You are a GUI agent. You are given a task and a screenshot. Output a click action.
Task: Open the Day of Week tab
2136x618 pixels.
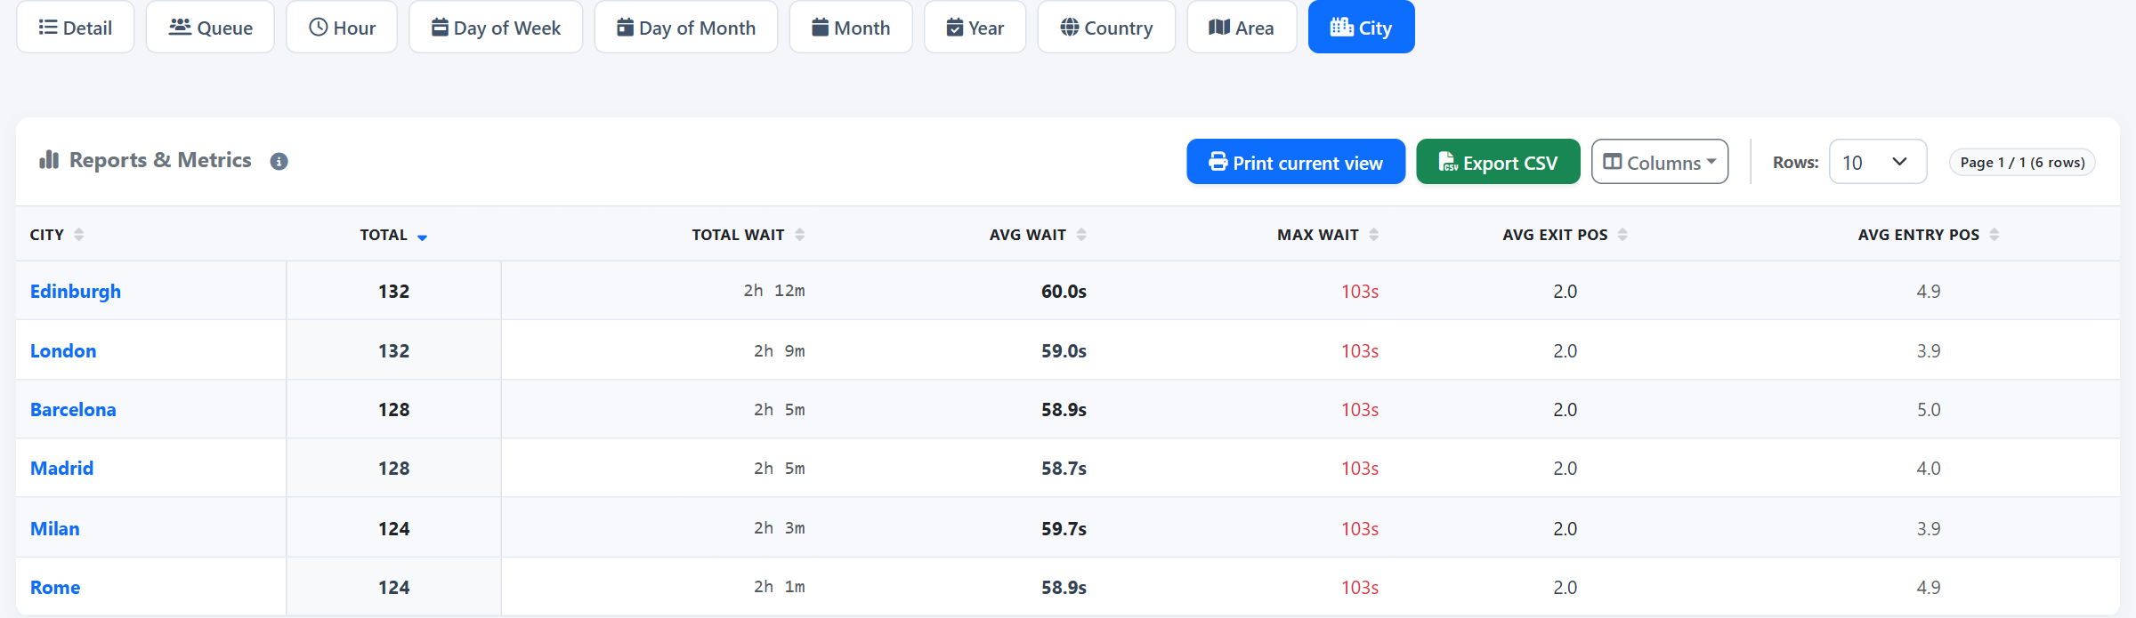496,28
